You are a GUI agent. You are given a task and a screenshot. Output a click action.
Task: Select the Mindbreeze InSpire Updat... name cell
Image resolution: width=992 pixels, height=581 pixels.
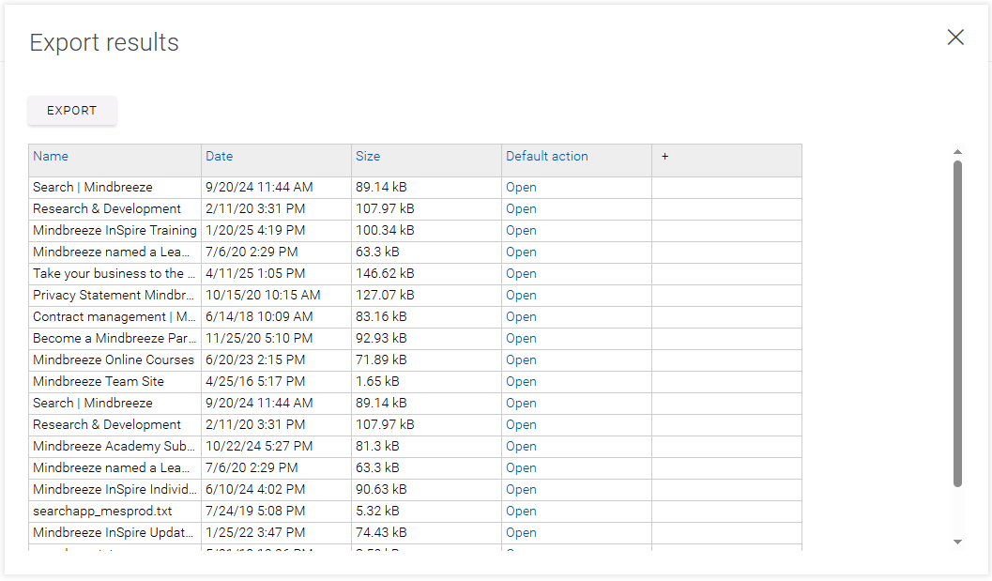click(114, 532)
